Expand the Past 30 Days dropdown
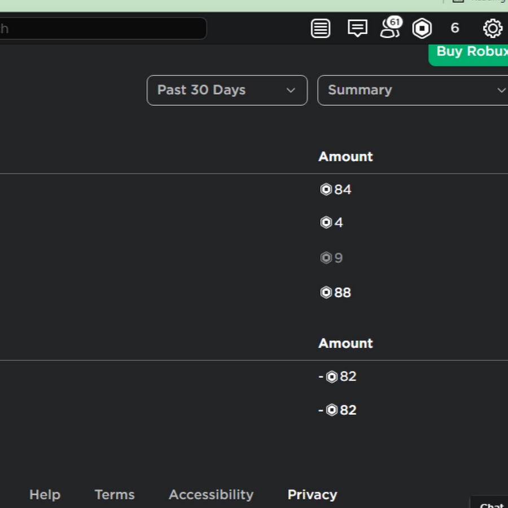The width and height of the screenshot is (508, 508). 226,90
